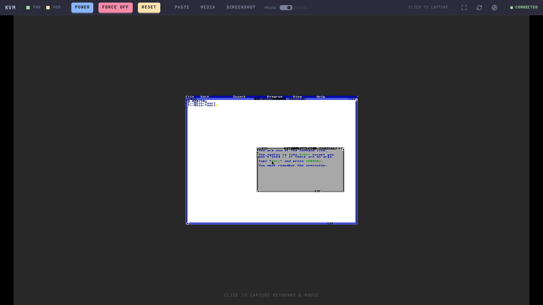Image resolution: width=543 pixels, height=305 pixels.
Task: Click the T:/Misc/Tour> command prompt line
Action: (x=203, y=105)
